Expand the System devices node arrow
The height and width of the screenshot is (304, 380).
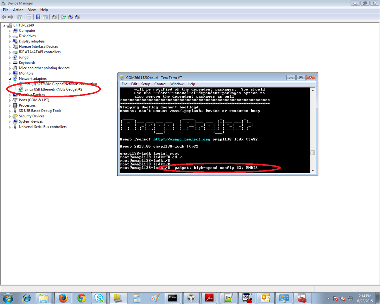point(10,121)
